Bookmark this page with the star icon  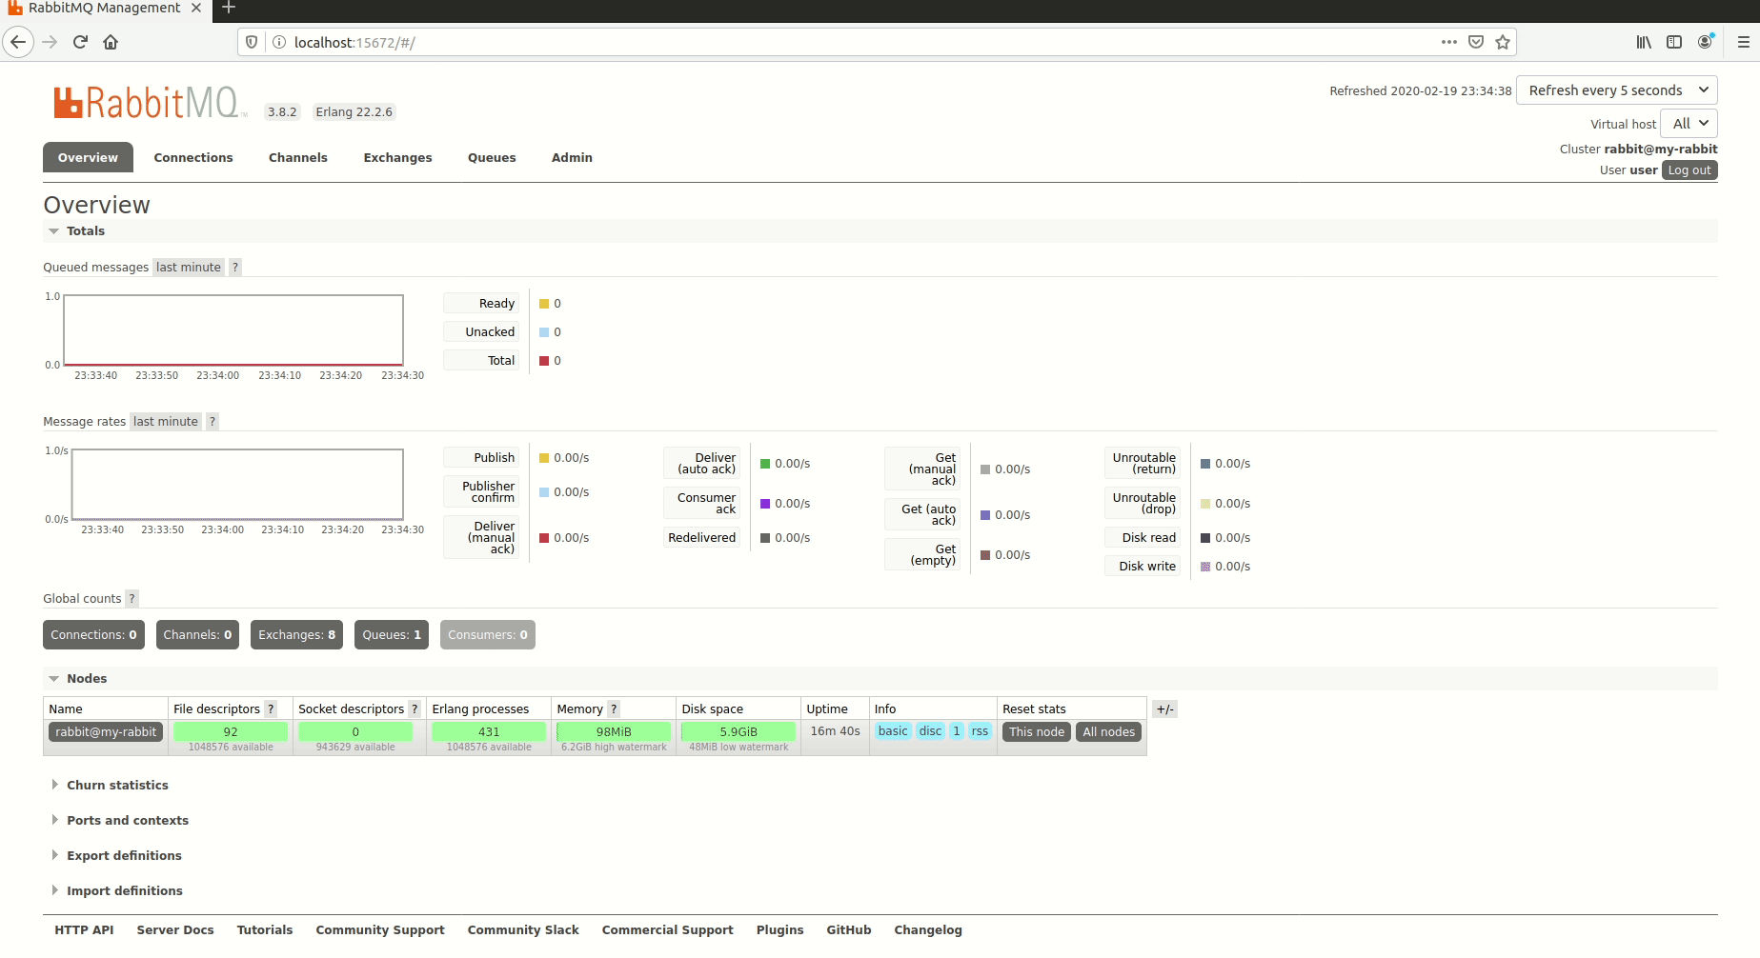pyautogui.click(x=1503, y=42)
